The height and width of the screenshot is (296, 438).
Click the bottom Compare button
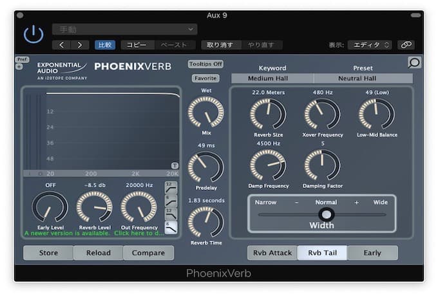coord(148,253)
